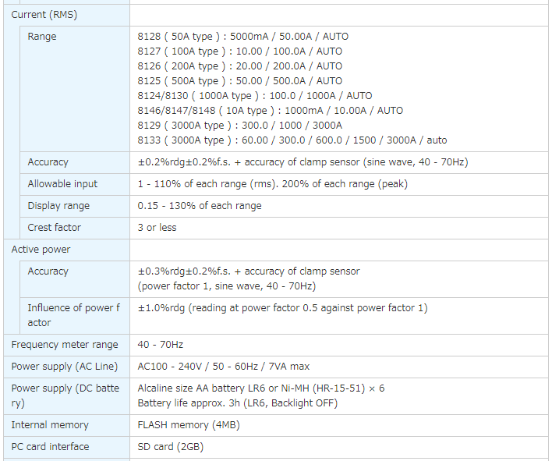Click the 'Influence of power factor' label
Image resolution: width=552 pixels, height=461 pixels.
point(73,315)
